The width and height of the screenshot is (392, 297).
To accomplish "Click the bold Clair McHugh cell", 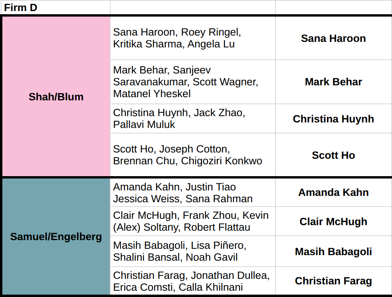I will tap(334, 221).
